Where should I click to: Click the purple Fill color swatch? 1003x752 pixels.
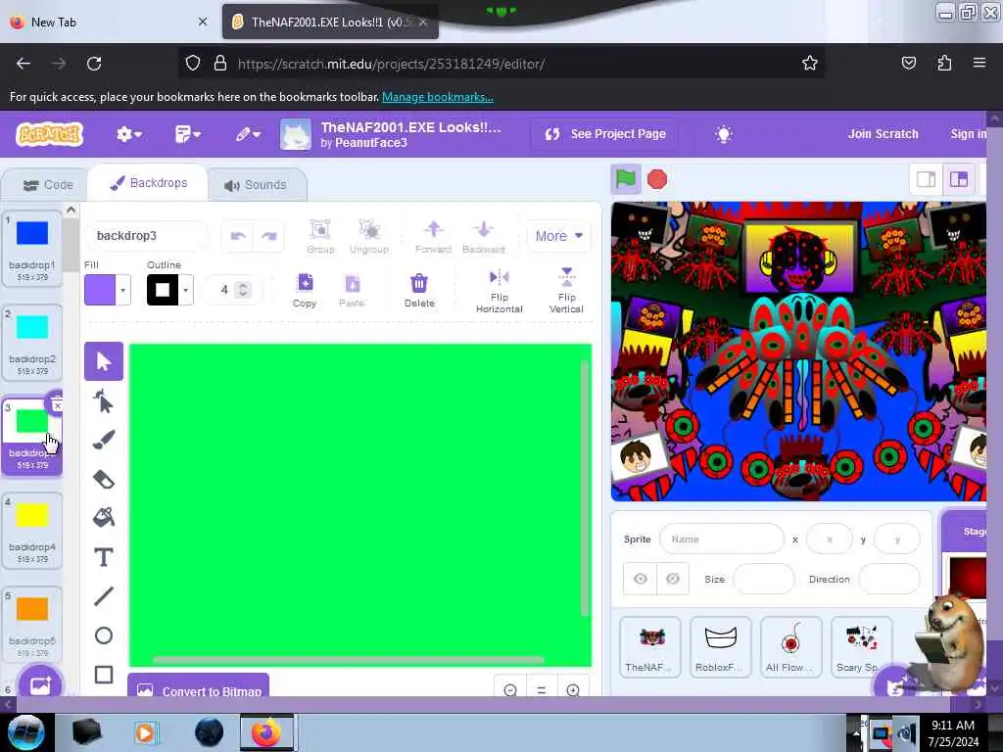101,290
